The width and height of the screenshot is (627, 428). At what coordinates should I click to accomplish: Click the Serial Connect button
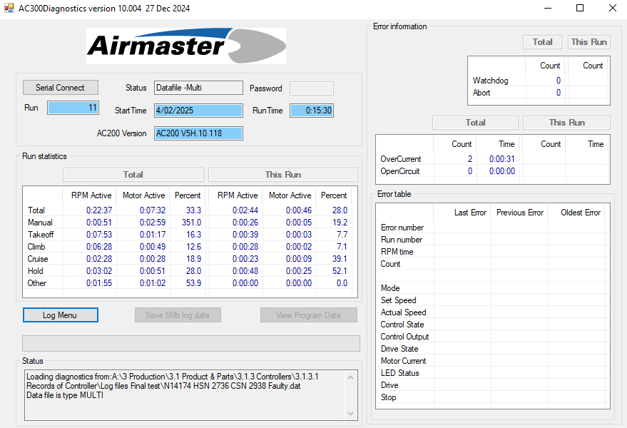click(x=60, y=88)
